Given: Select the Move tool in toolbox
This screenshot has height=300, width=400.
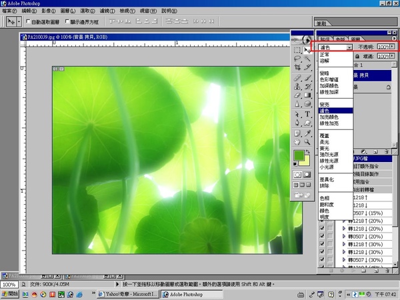Looking at the screenshot, I should click(x=307, y=50).
